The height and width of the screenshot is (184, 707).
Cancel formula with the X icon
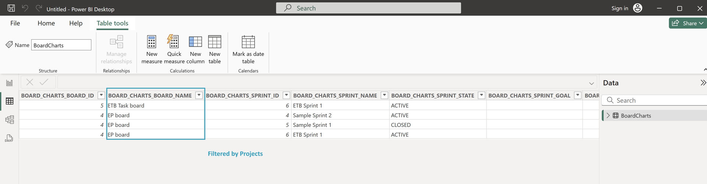[30, 82]
